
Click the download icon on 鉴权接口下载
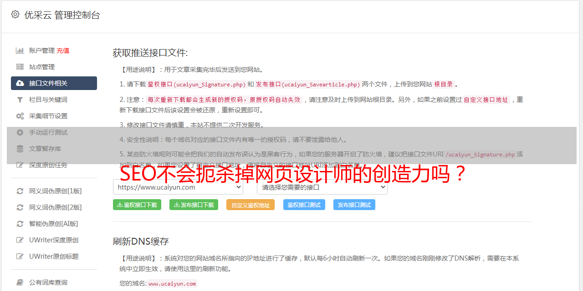pos(120,205)
